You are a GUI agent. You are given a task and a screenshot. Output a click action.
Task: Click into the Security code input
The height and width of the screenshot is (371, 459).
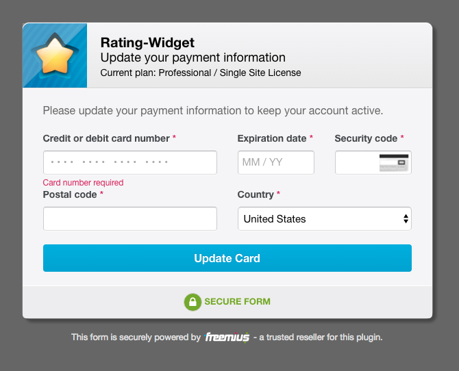[x=357, y=163]
